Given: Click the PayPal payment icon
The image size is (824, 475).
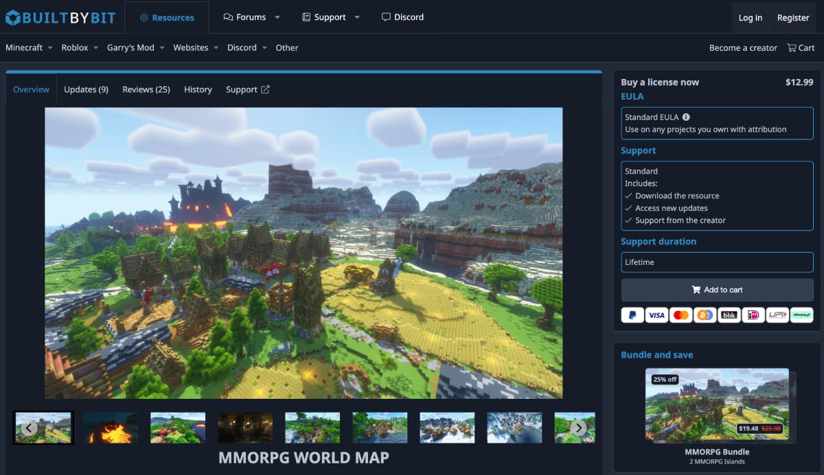Looking at the screenshot, I should (x=632, y=315).
